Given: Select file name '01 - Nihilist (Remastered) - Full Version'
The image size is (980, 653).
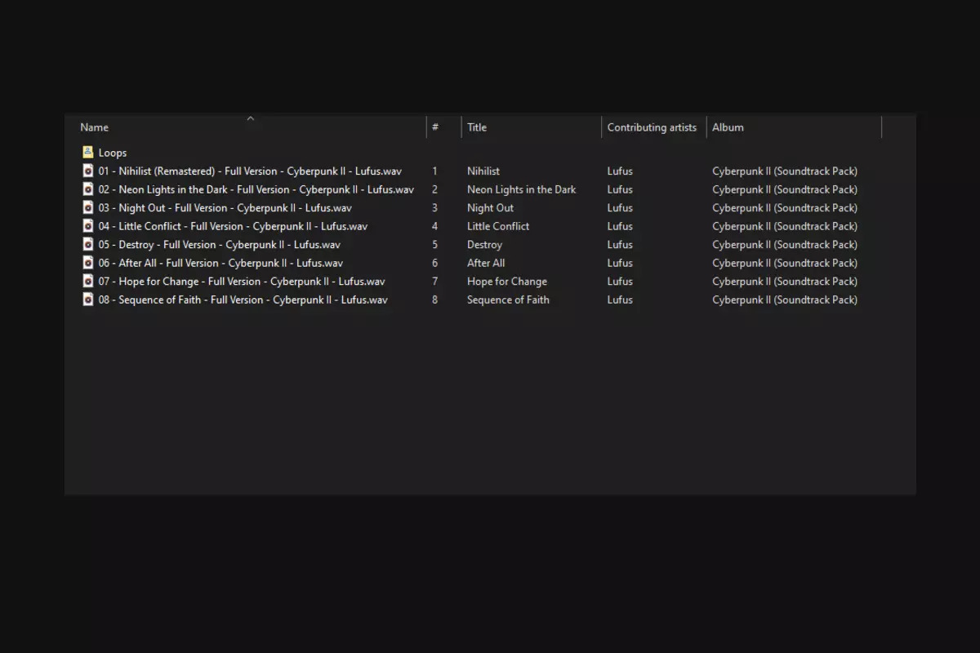Looking at the screenshot, I should (x=250, y=171).
